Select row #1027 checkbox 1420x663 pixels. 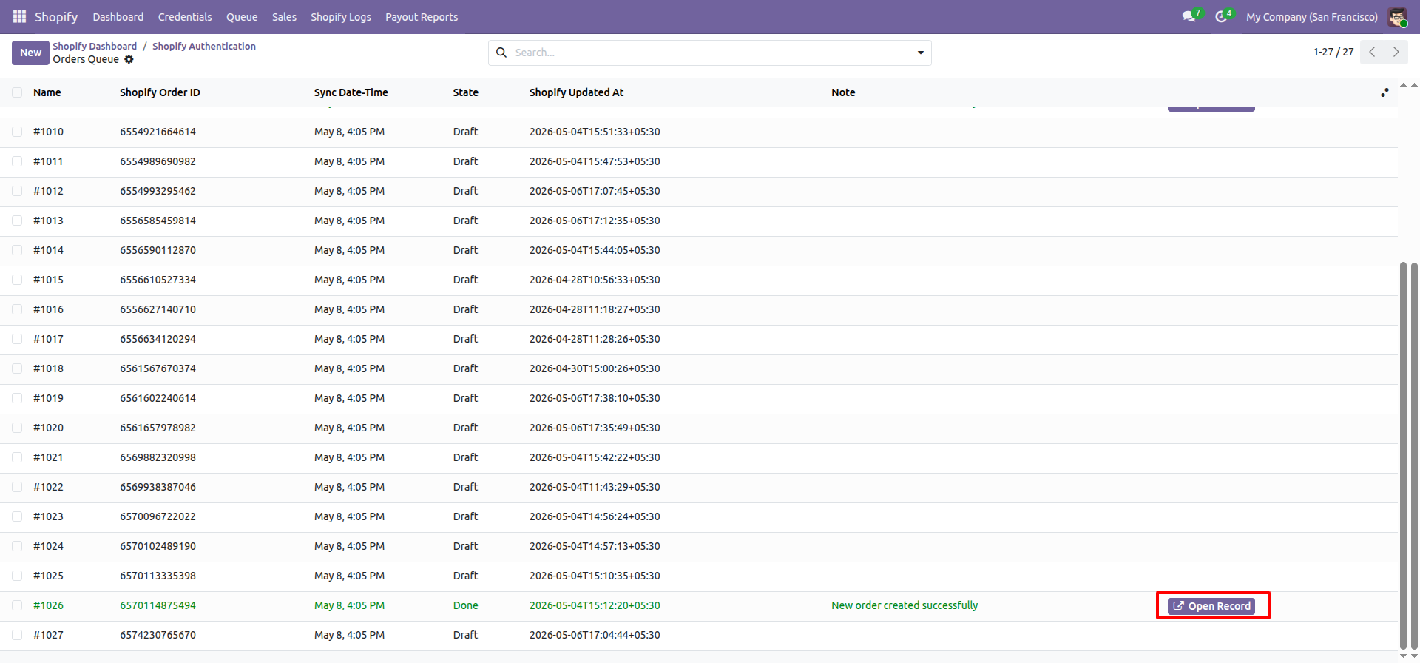click(17, 635)
